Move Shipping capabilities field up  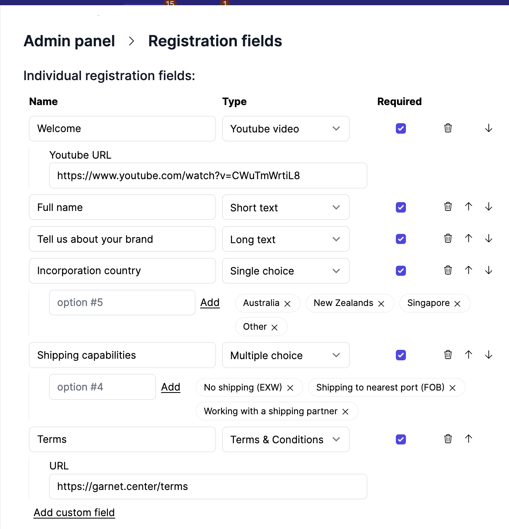(468, 355)
